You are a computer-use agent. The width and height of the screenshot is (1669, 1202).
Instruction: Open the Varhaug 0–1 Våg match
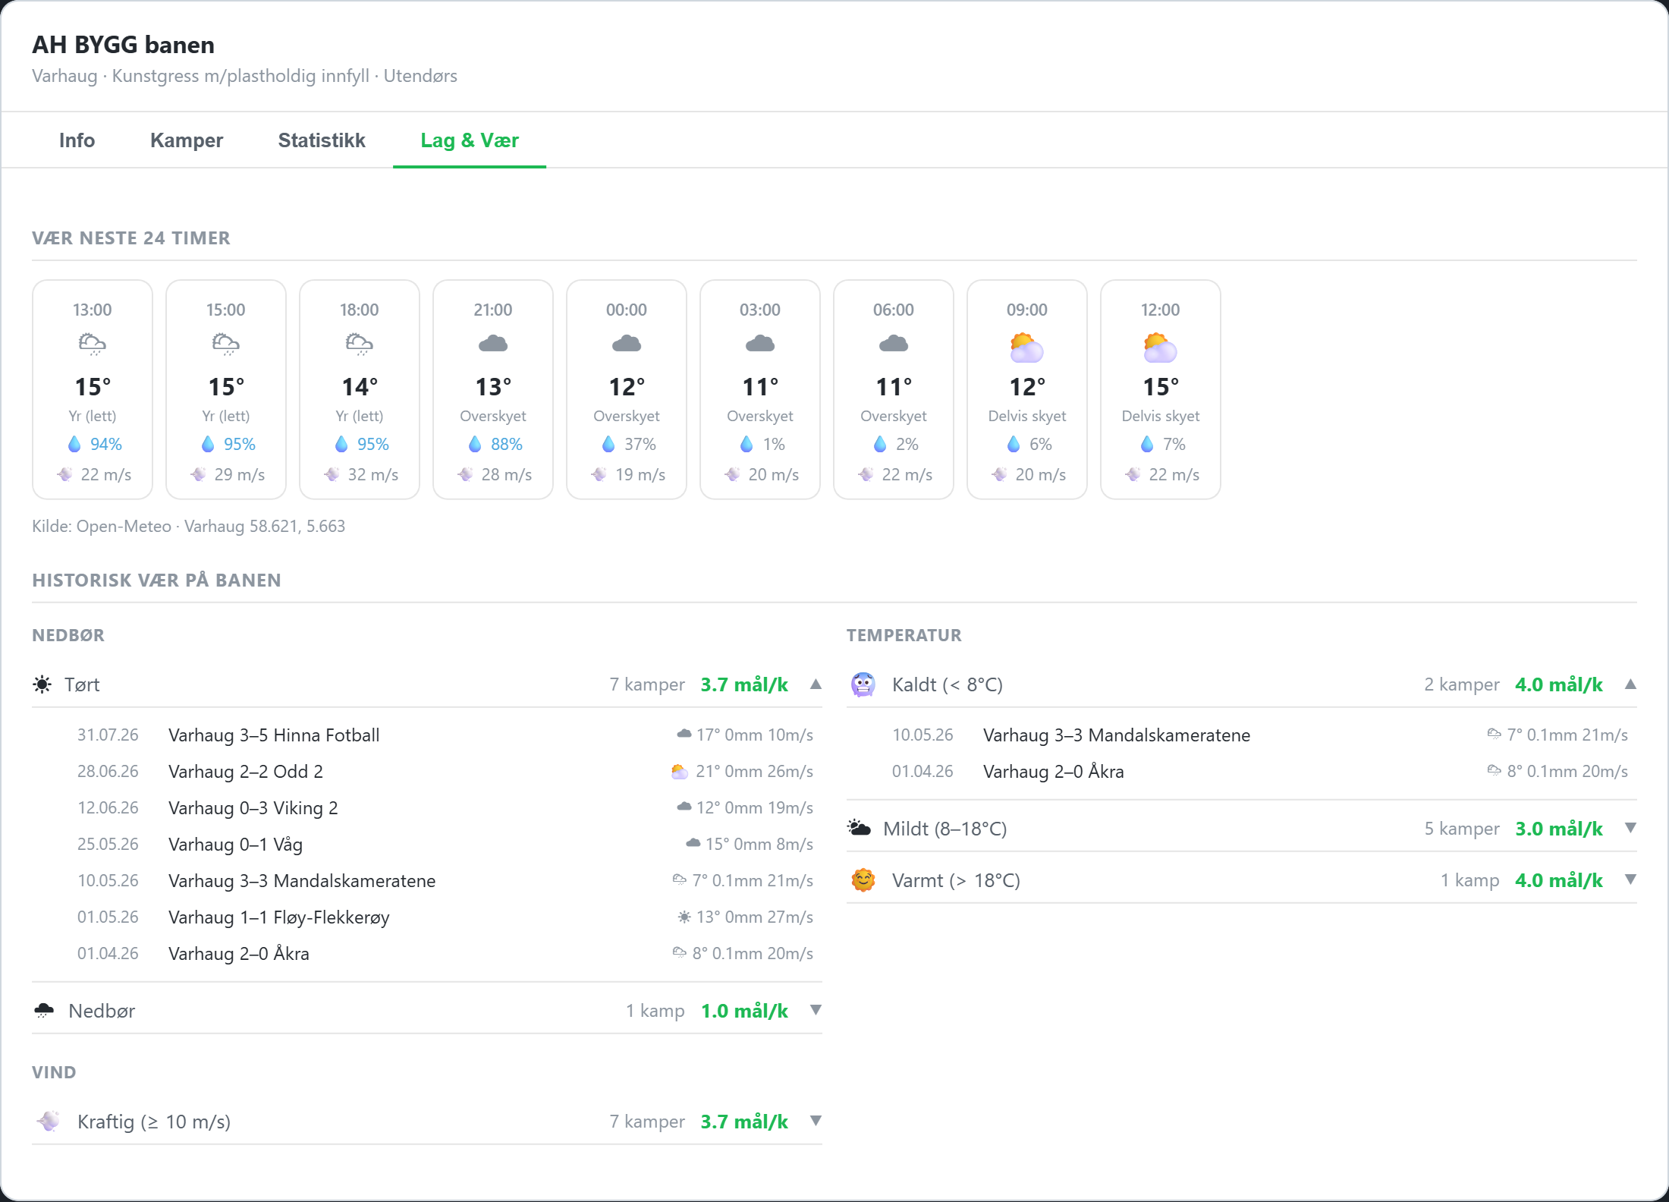(x=235, y=845)
